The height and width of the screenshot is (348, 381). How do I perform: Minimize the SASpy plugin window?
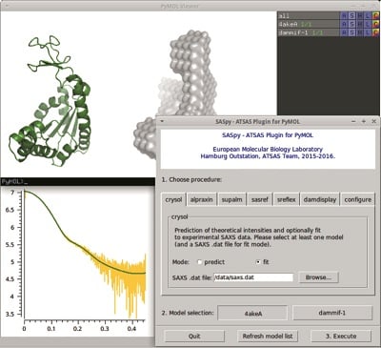click(x=353, y=121)
